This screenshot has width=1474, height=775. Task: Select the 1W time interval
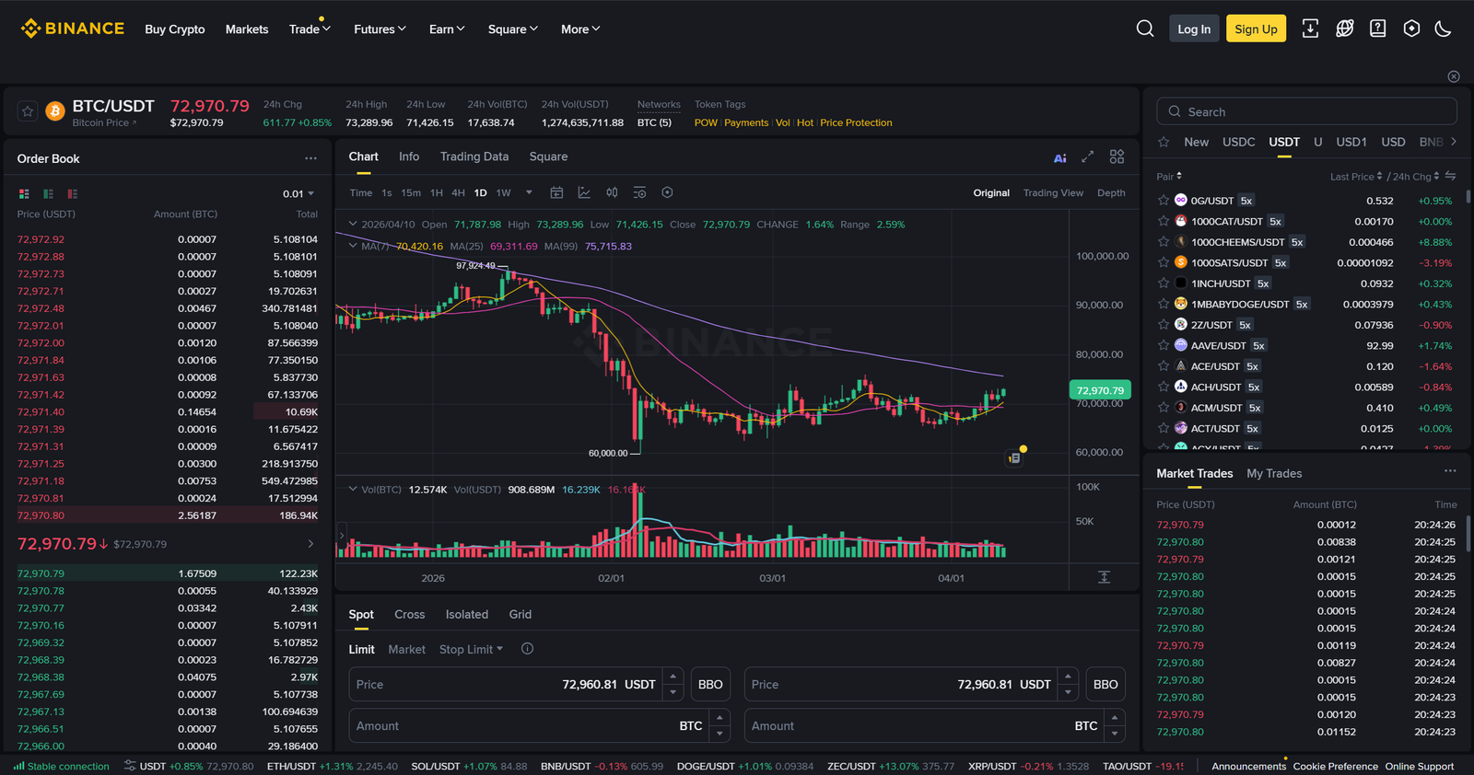503,193
